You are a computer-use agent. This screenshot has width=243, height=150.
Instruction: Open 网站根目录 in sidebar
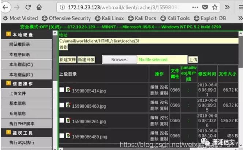27,45
